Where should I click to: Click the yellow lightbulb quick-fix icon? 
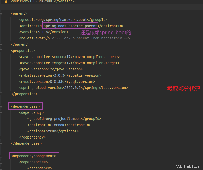[6, 2]
